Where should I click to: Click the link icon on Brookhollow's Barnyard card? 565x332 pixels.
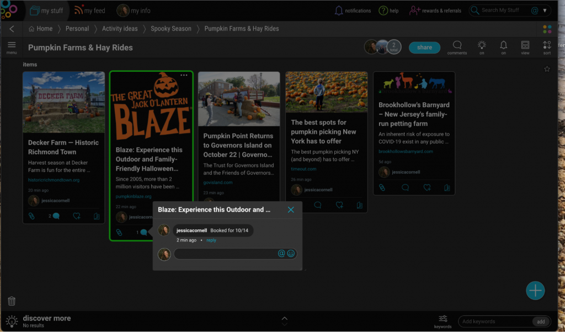pyautogui.click(x=382, y=188)
